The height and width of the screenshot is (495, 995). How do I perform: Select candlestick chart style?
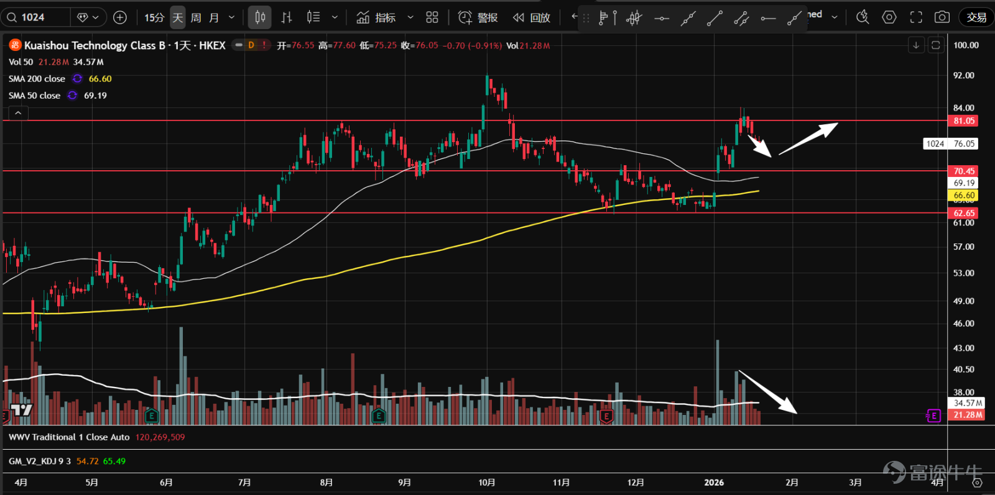point(260,17)
